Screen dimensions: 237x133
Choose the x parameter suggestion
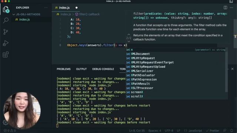point(176,50)
